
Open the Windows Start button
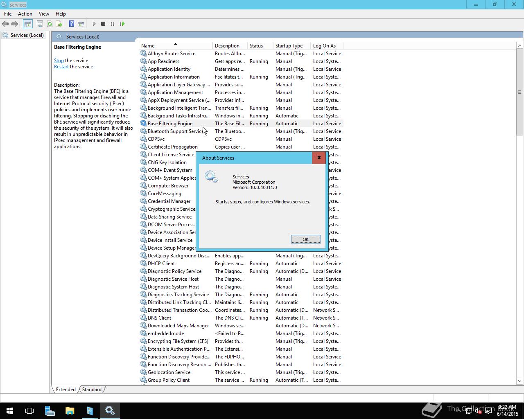point(10,410)
